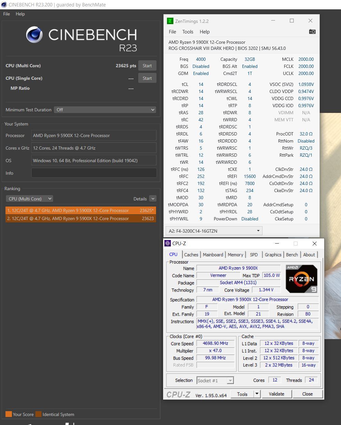Maximize the ZenTimings window
341x425 pixels.
click(x=292, y=21)
